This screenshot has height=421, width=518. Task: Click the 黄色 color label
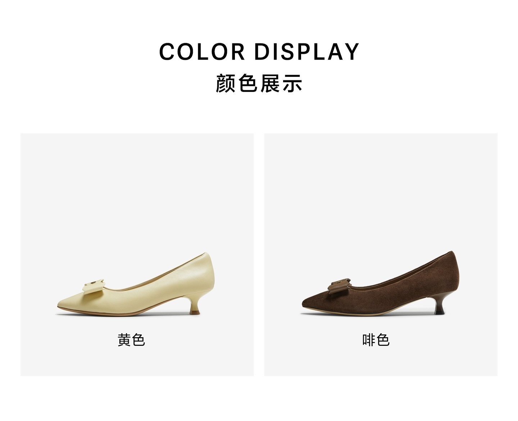click(x=131, y=340)
